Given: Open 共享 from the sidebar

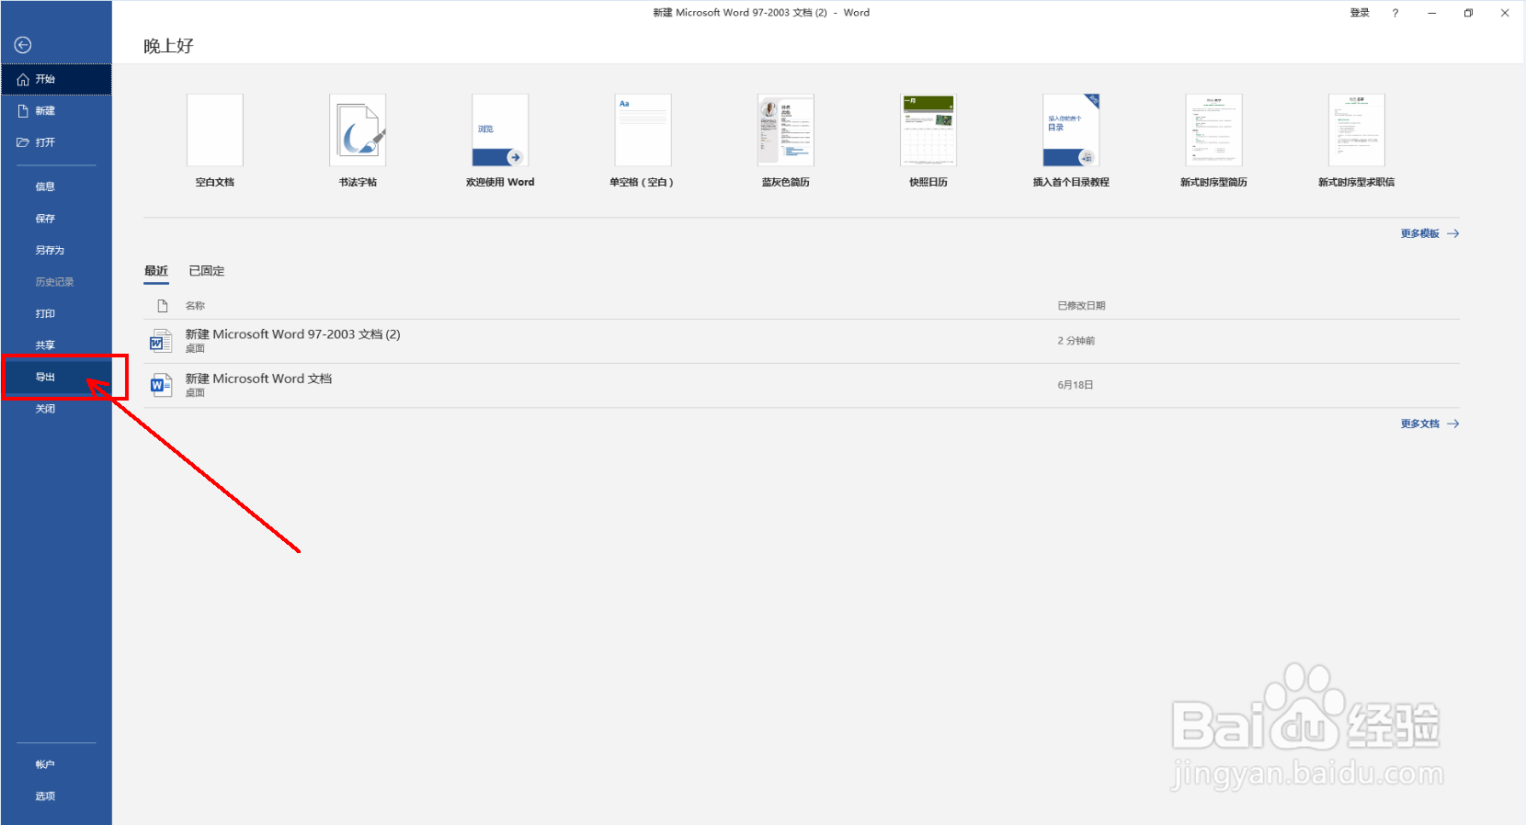Looking at the screenshot, I should (x=56, y=345).
